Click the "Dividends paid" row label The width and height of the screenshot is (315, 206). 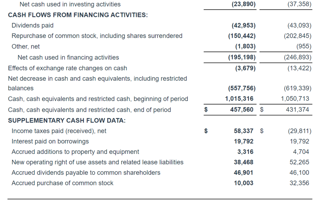[32, 26]
